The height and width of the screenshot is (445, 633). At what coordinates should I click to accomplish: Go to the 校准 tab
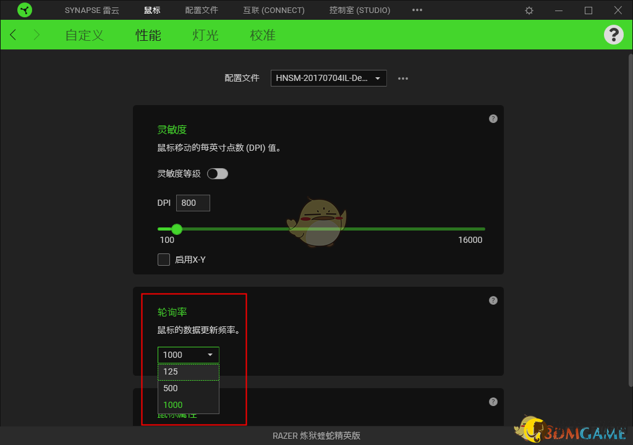[262, 35]
